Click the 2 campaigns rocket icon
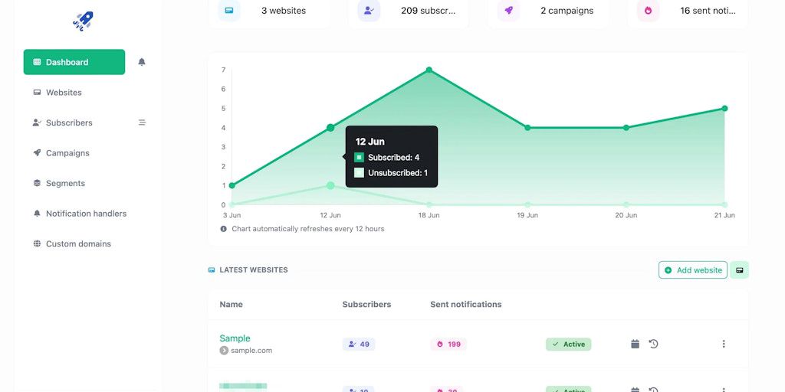Screen dimensions: 785x392 (508, 11)
